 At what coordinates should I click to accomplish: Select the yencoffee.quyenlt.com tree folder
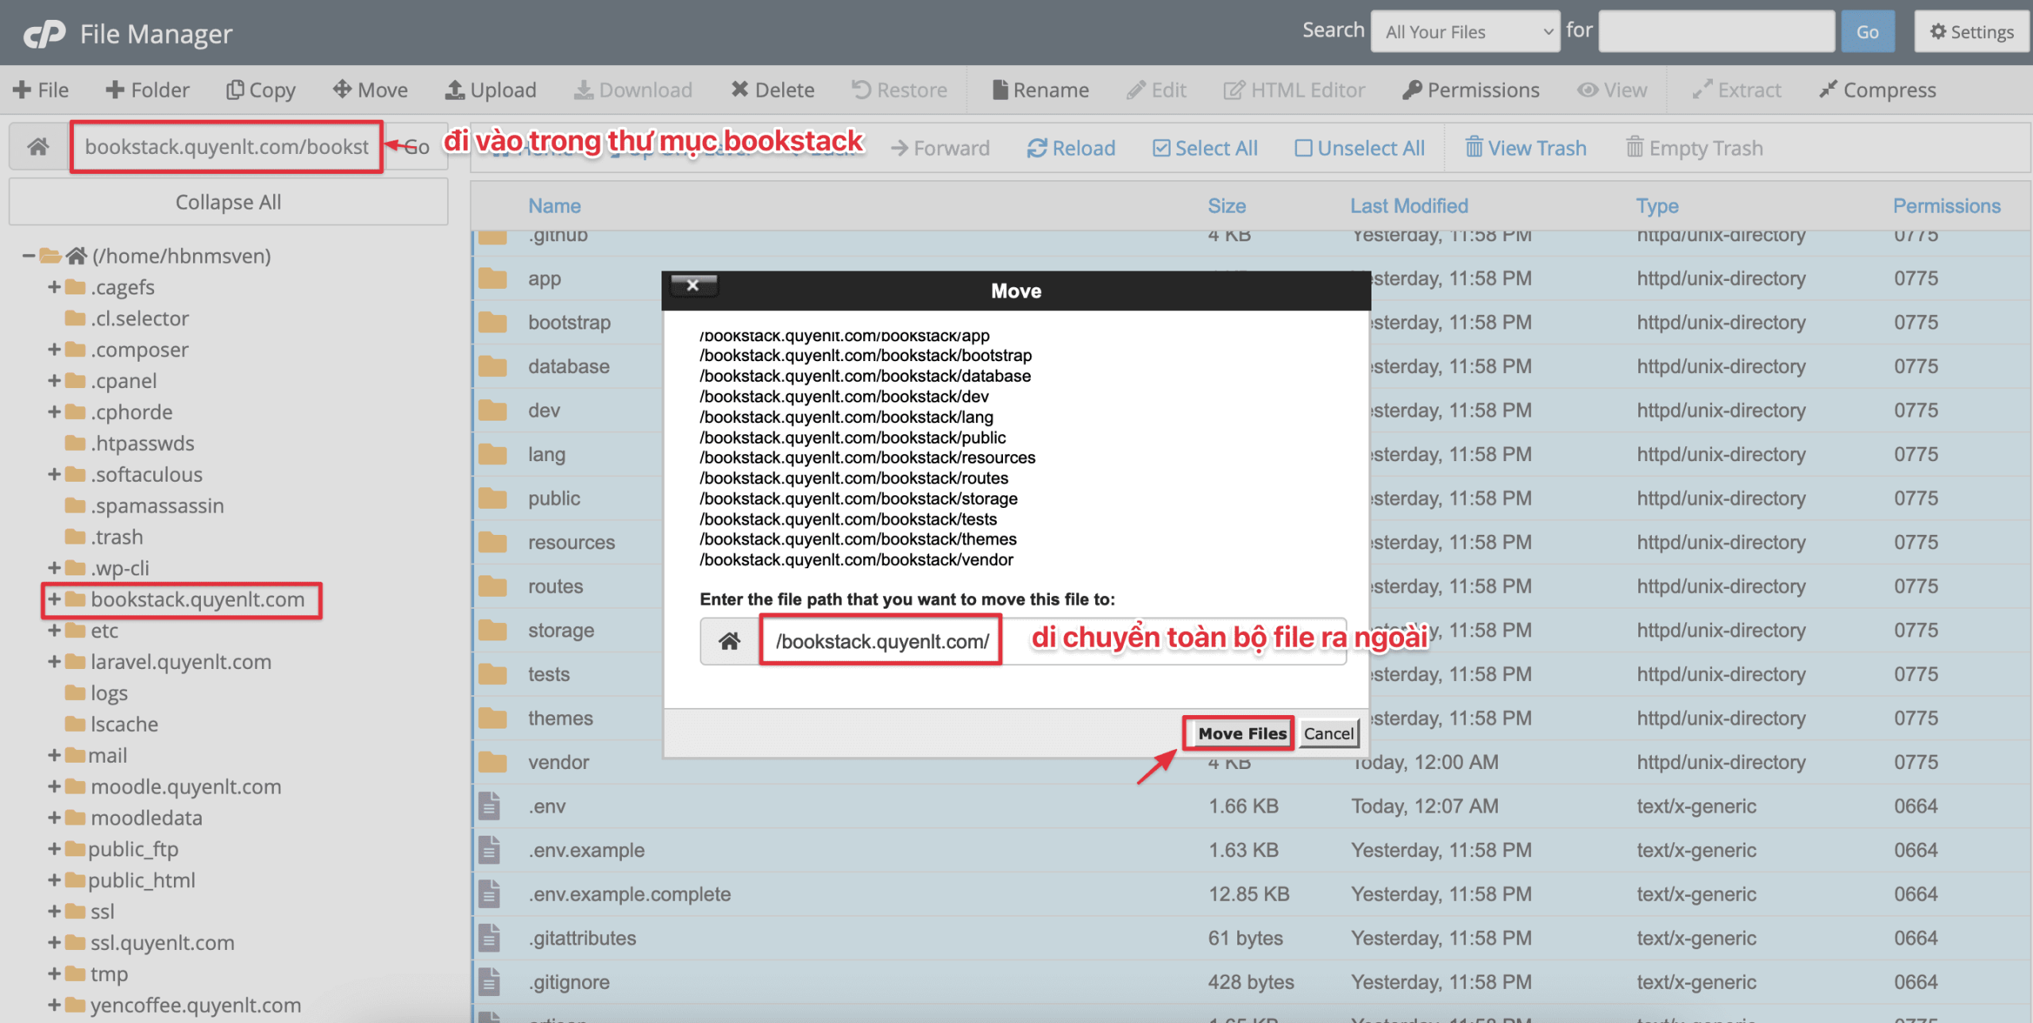[x=195, y=1006]
